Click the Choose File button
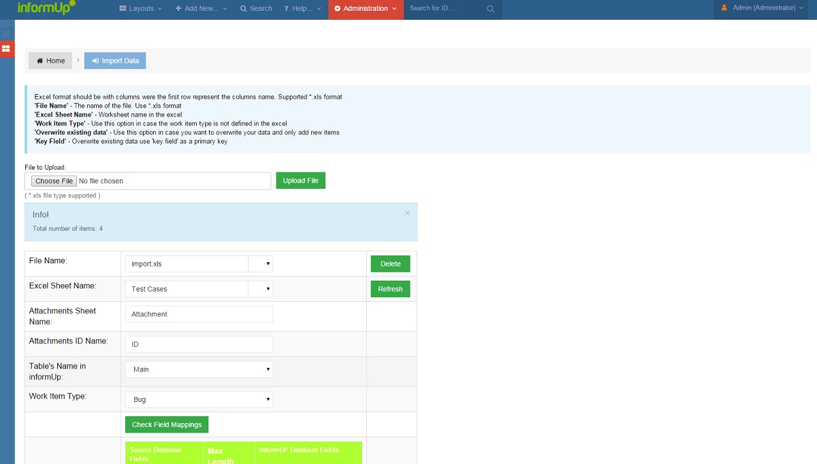Viewport: 817px width, 464px height. point(54,181)
